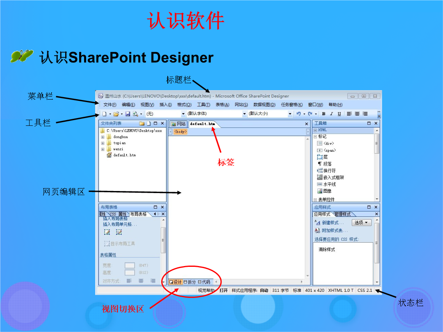Select the default.htm document tab

pos(203,124)
